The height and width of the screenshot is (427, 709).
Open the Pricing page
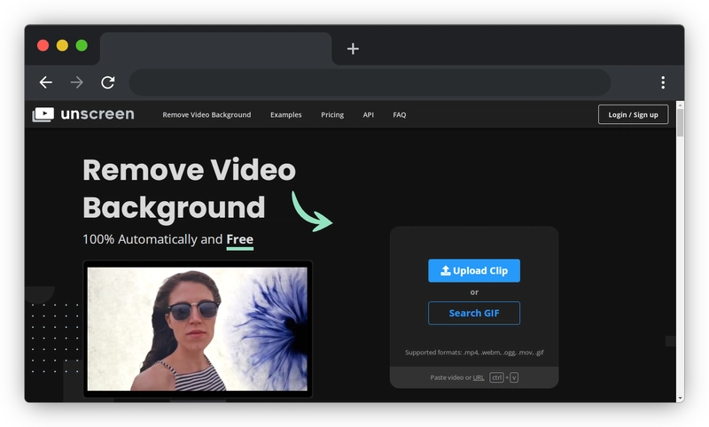pos(332,115)
